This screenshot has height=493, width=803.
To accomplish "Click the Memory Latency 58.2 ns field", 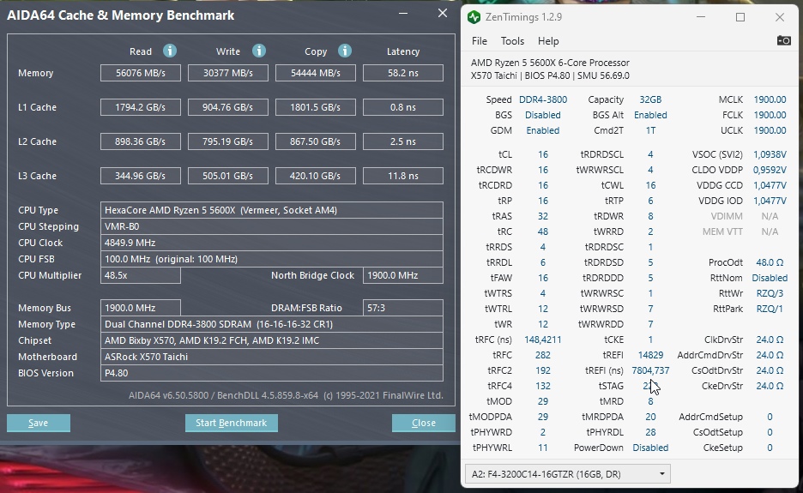I will 403,73.
